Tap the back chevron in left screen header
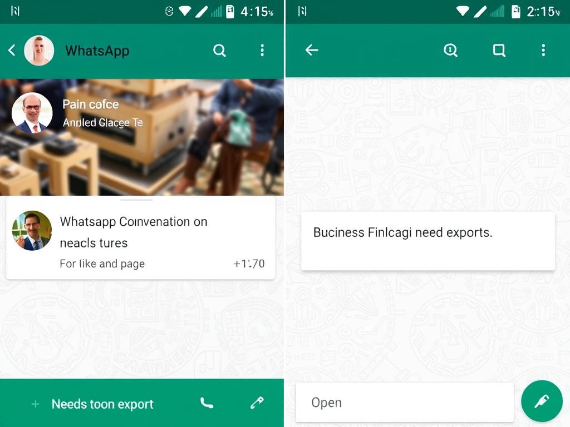 (12, 50)
